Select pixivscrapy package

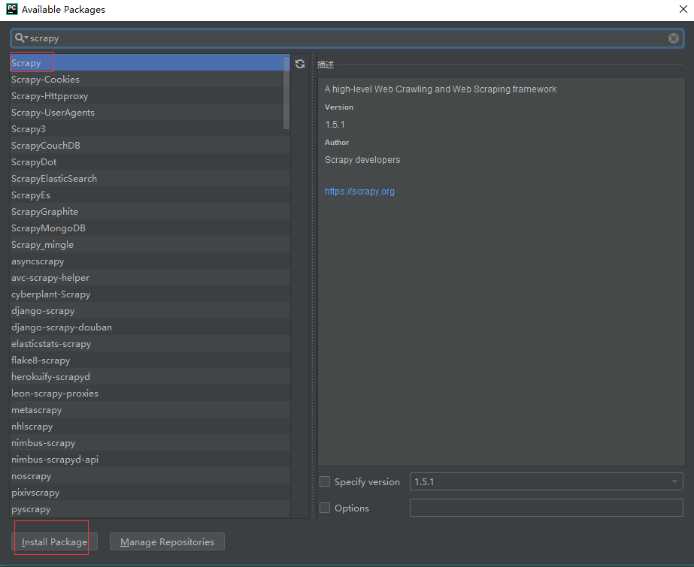pyautogui.click(x=150, y=493)
